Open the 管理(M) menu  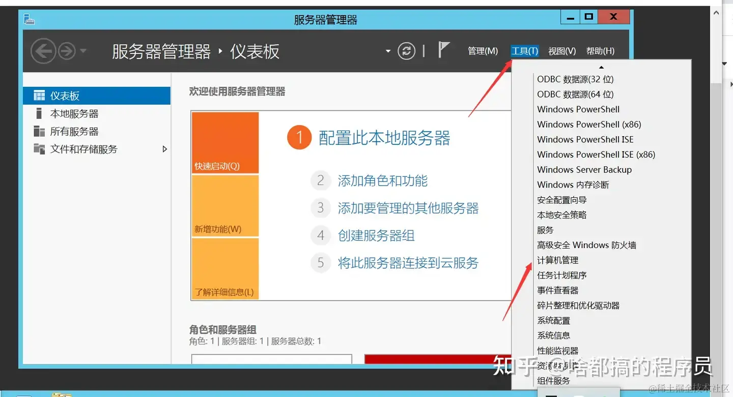(x=483, y=51)
